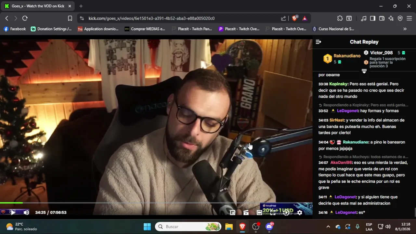Open 'Respondiendo a Muchoyo' reply reference
Screen dimensions: 416x234
click(x=363, y=157)
